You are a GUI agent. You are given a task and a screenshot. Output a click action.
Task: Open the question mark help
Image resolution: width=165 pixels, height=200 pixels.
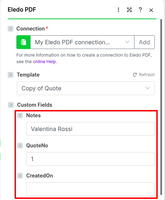(140, 10)
